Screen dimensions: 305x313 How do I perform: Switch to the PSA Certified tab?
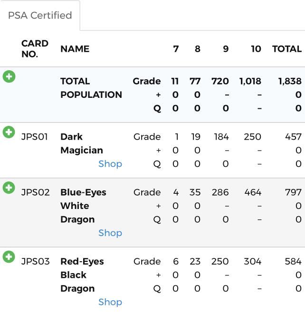[40, 15]
